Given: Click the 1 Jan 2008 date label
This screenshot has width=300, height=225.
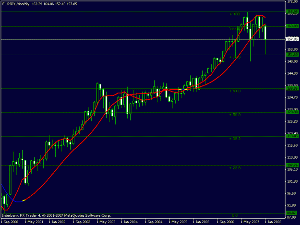Looking at the screenshot, I should click(273, 222).
